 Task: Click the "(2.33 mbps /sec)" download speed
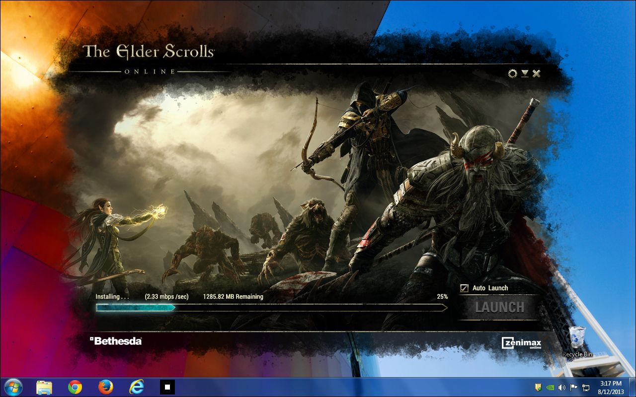click(x=167, y=297)
